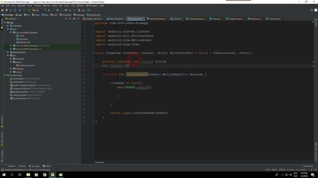Image resolution: width=318 pixels, height=178 pixels.
Task: Select Circle class in project tree
Action: click(21, 36)
